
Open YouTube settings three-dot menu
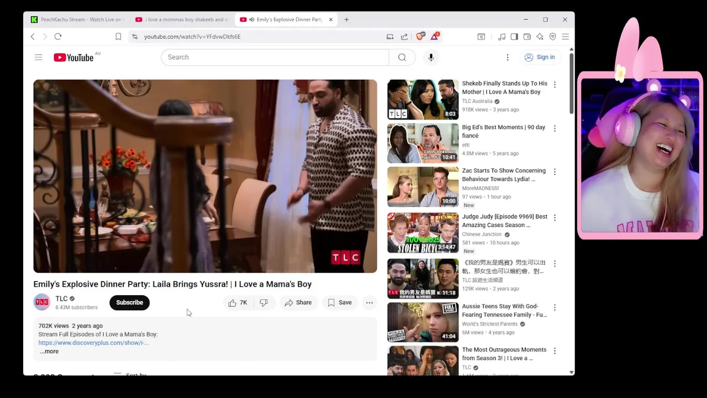[508, 57]
